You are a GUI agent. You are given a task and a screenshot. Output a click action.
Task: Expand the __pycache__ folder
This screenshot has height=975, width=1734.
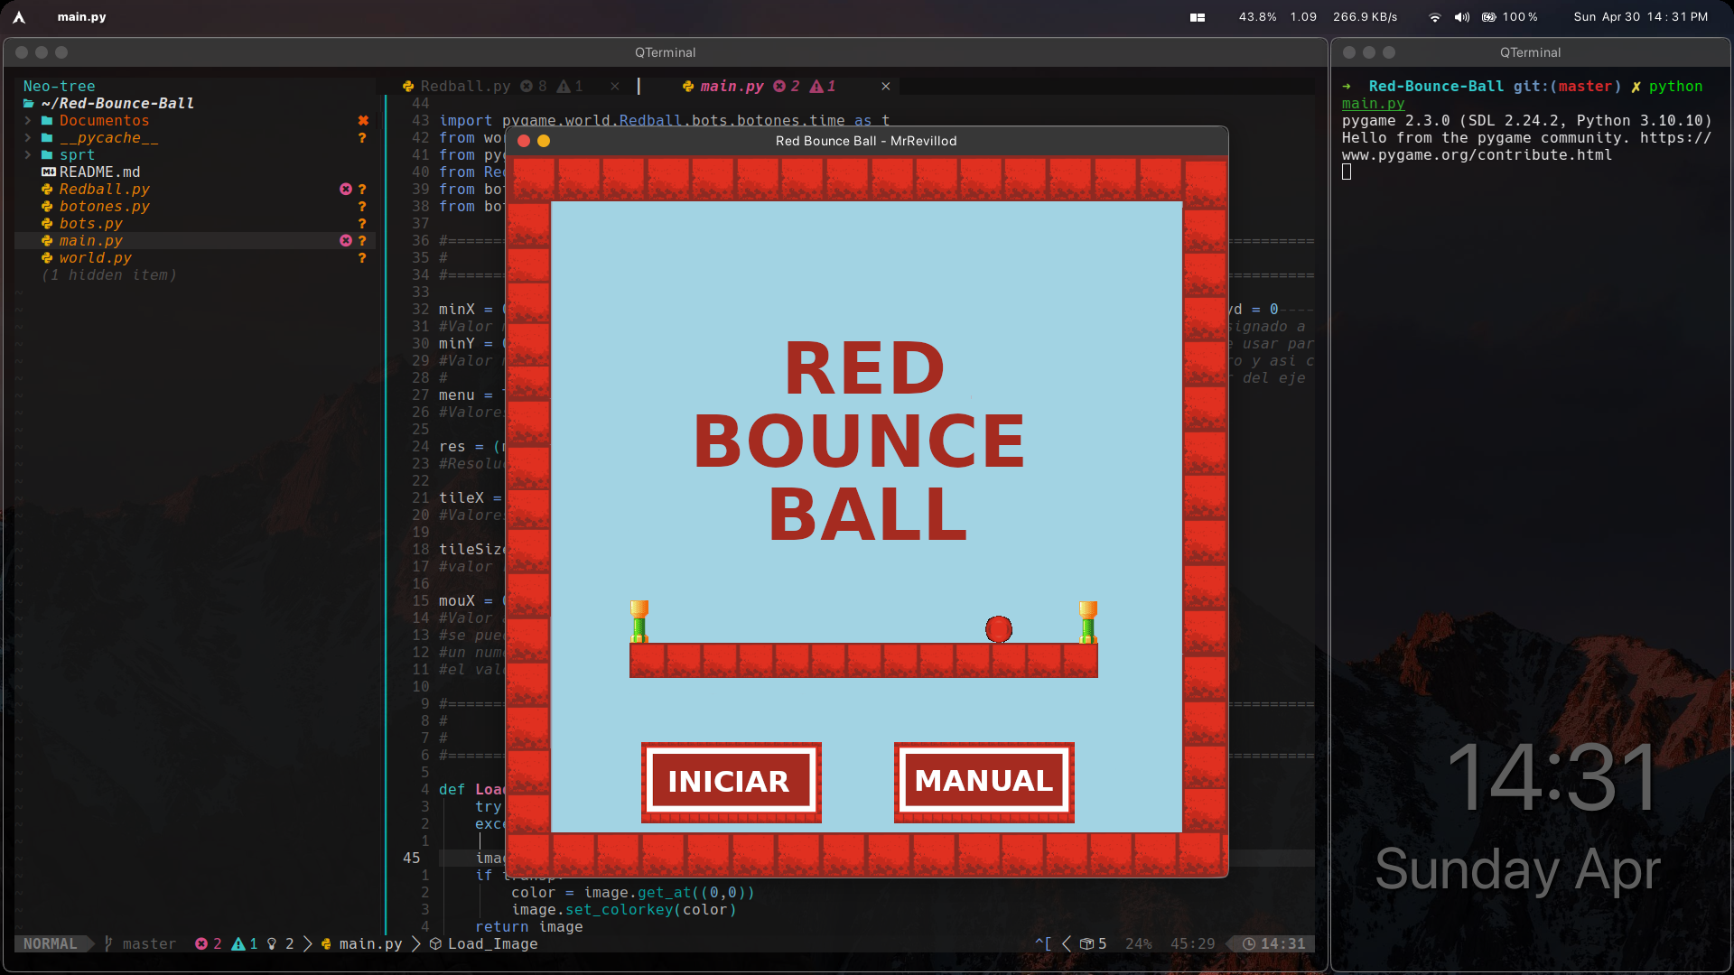pos(108,137)
